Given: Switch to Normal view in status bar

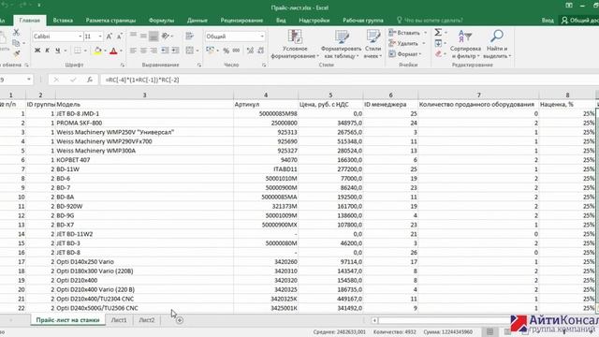Looking at the screenshot, I should pos(490,331).
